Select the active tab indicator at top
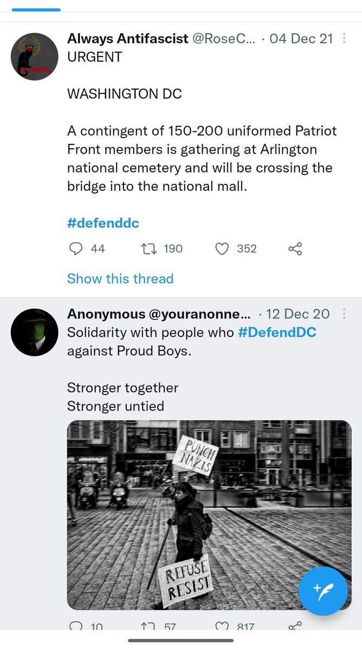This screenshot has height=651, width=362. (x=36, y=9)
